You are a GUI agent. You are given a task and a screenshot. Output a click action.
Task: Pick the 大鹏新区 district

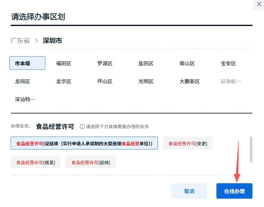click(190, 81)
